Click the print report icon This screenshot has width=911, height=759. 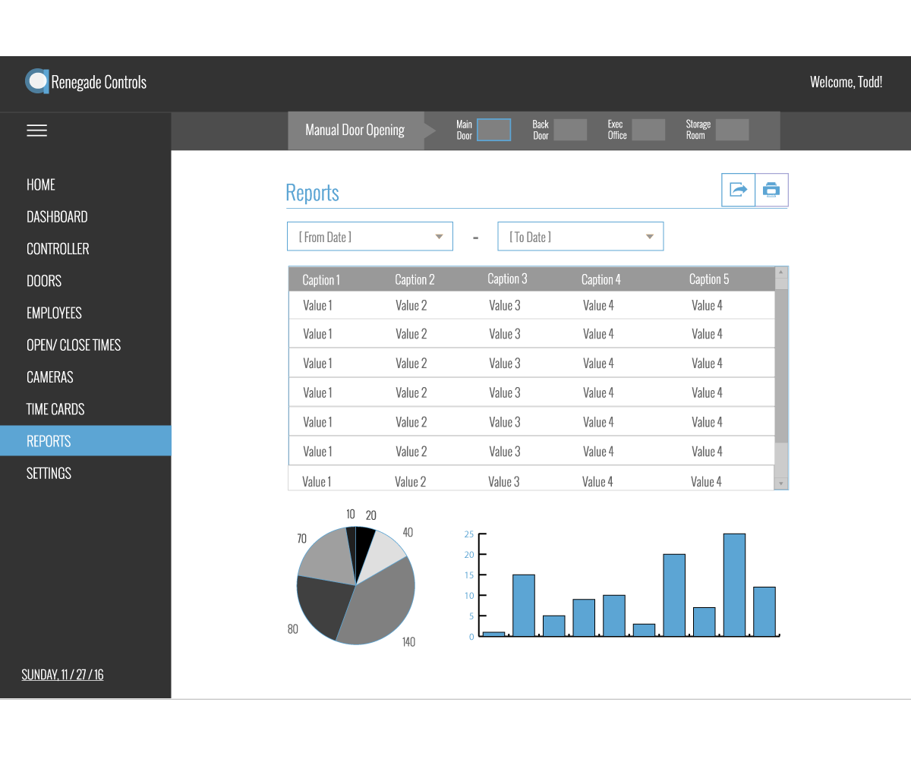771,190
